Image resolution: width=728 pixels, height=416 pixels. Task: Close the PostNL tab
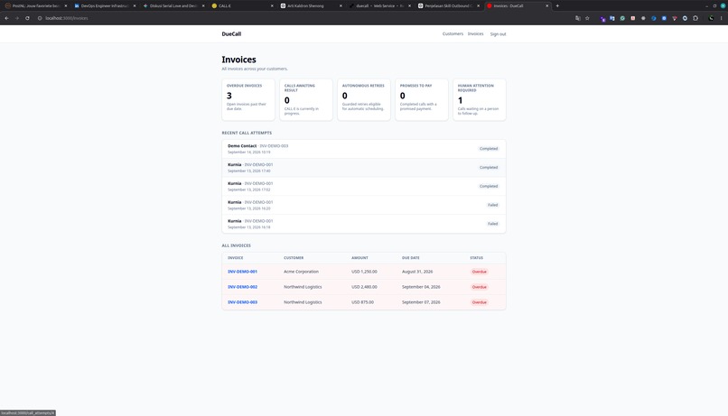pos(65,6)
